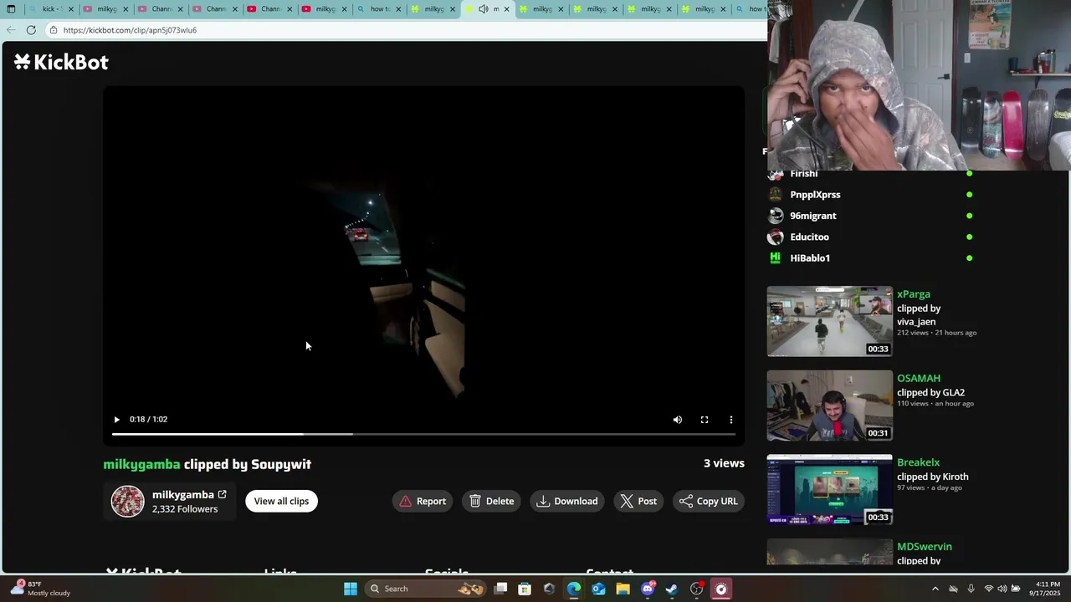1071x602 pixels.
Task: Show hidden system tray icons
Action: point(935,589)
